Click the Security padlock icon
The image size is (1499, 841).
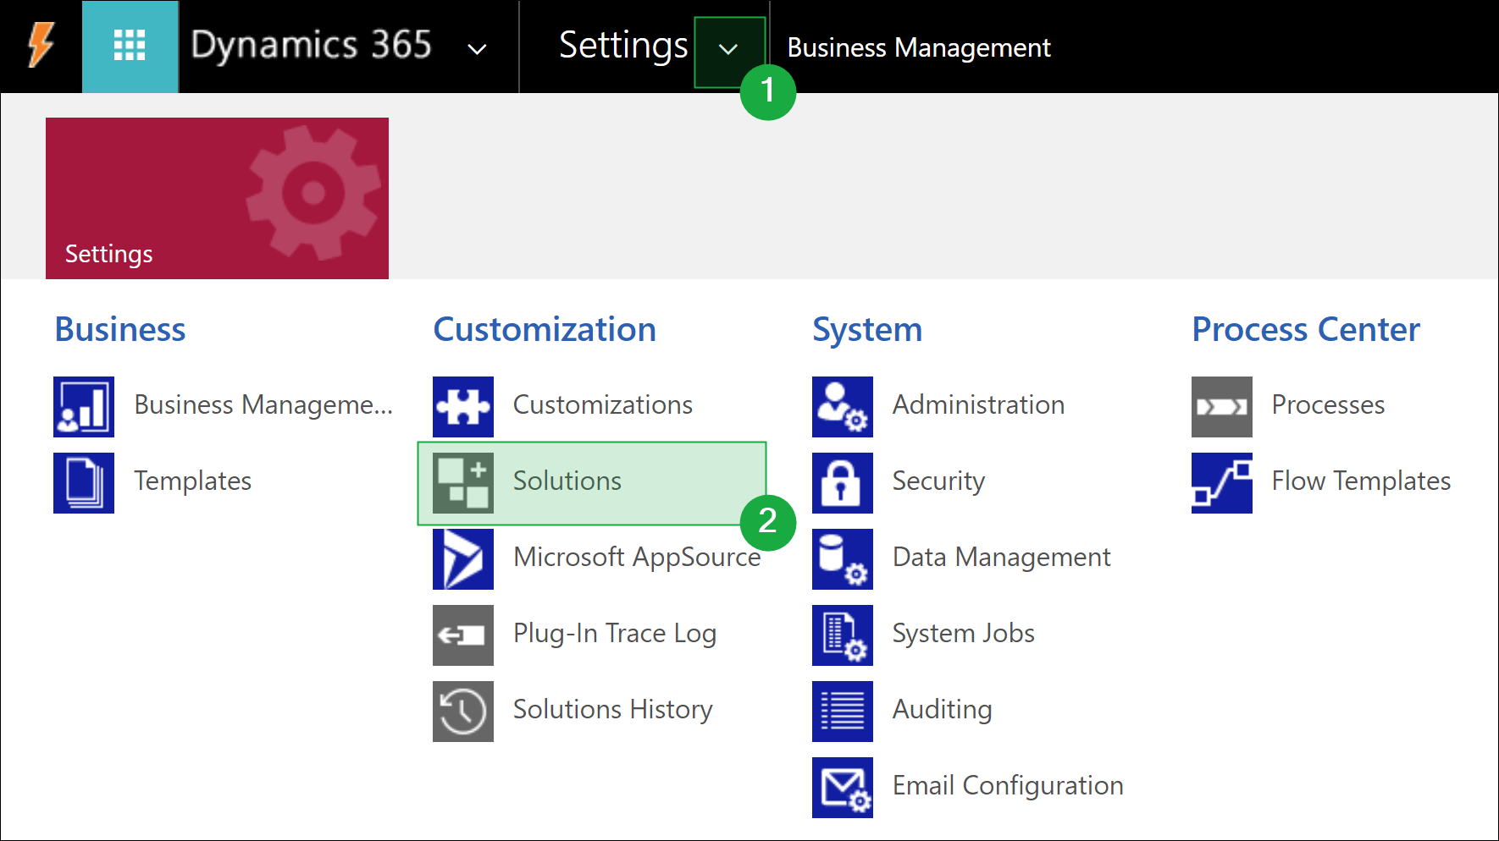pyautogui.click(x=843, y=483)
